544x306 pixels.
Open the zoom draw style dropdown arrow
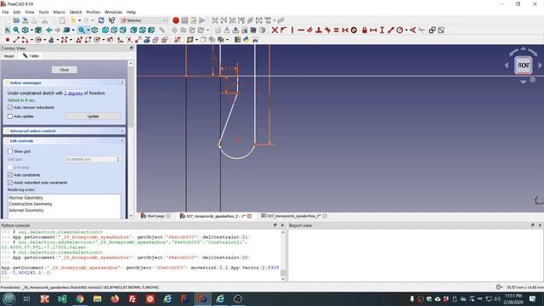[88, 31]
